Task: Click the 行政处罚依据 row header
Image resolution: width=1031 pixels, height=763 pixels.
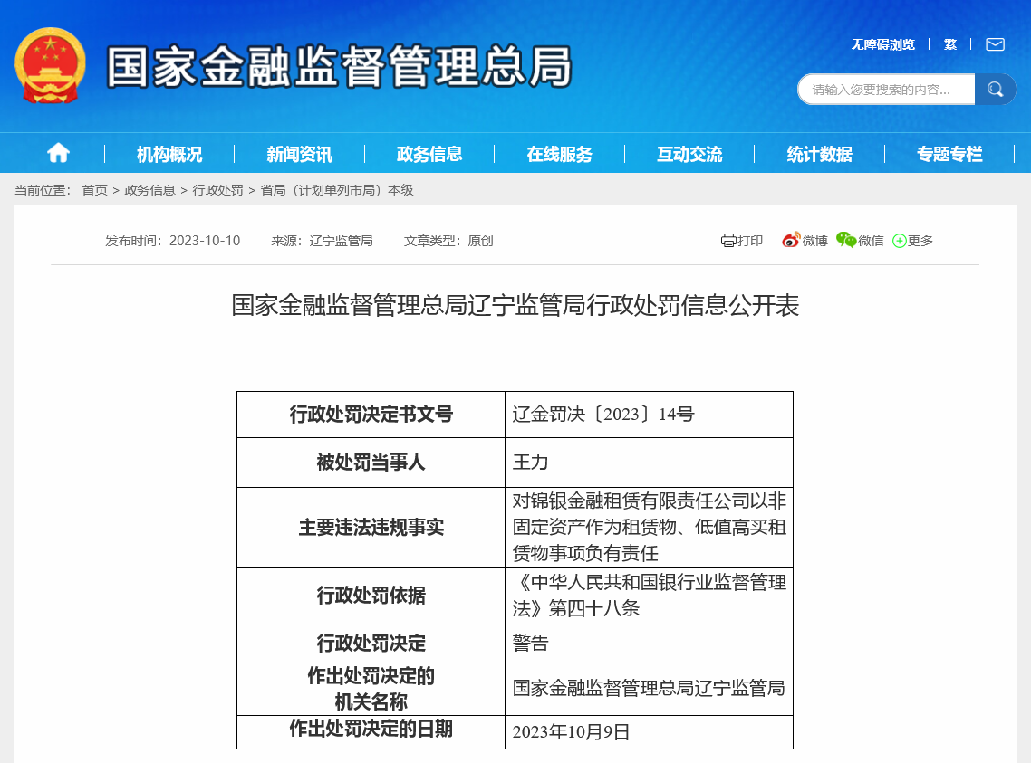Action: click(x=371, y=596)
